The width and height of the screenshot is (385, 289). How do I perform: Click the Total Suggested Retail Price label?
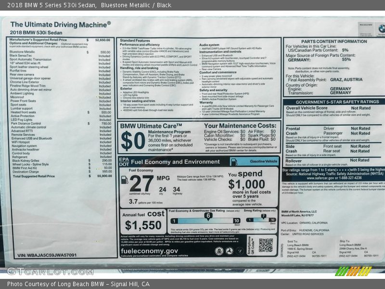click(x=34, y=176)
